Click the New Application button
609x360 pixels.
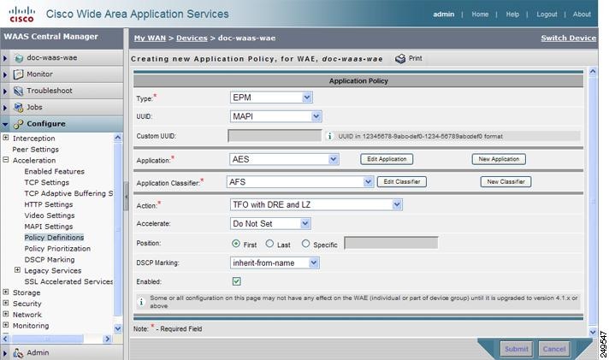point(499,159)
